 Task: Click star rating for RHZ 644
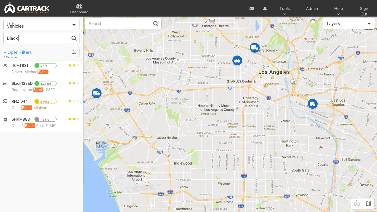[x=74, y=101]
